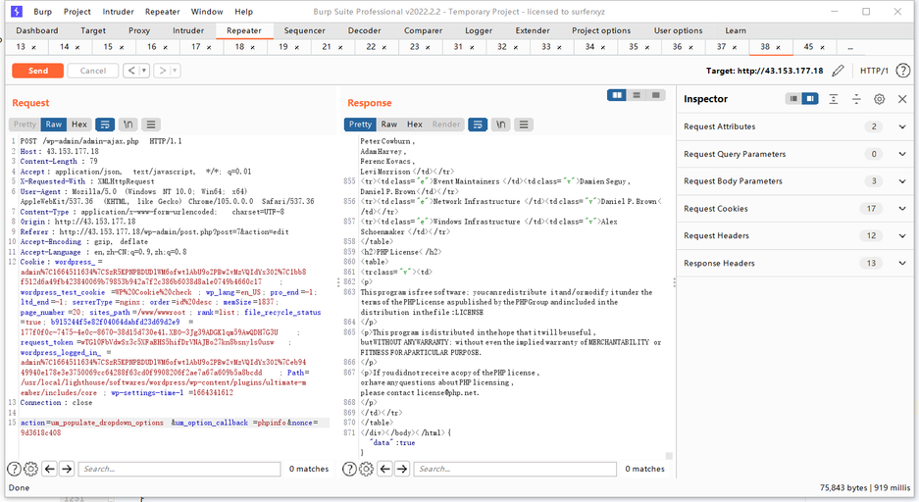Image resolution: width=919 pixels, height=502 pixels.
Task: Open the Window menu
Action: click(x=207, y=11)
